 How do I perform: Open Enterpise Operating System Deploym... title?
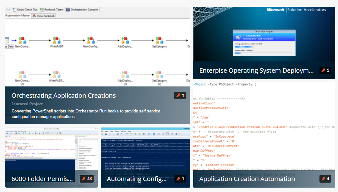click(x=256, y=70)
